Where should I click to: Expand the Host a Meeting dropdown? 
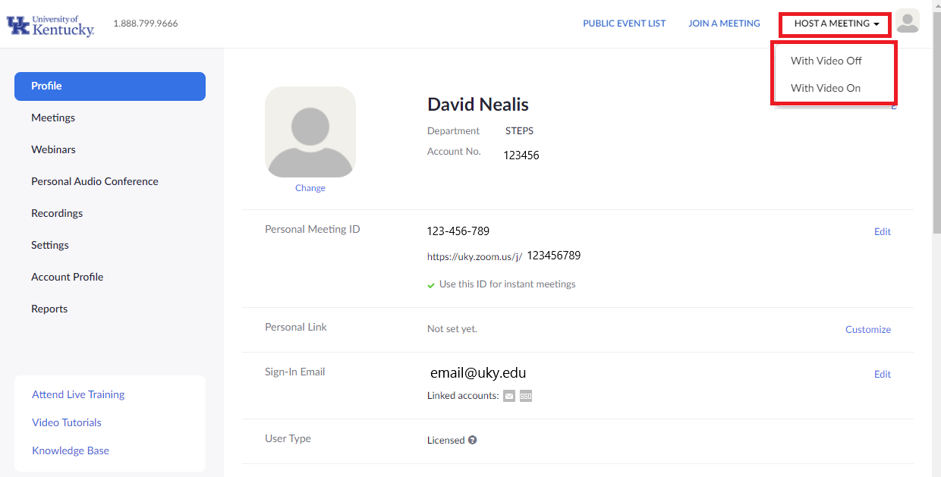(x=836, y=24)
